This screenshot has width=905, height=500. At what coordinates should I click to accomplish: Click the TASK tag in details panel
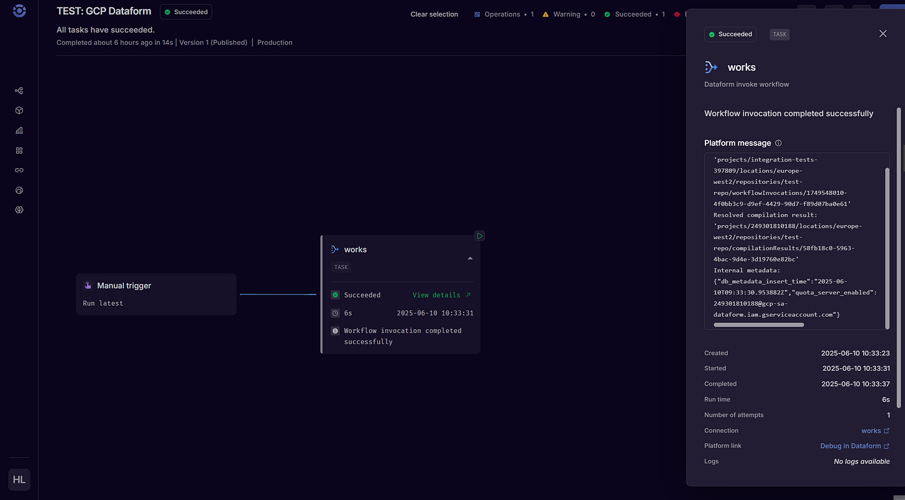[779, 35]
